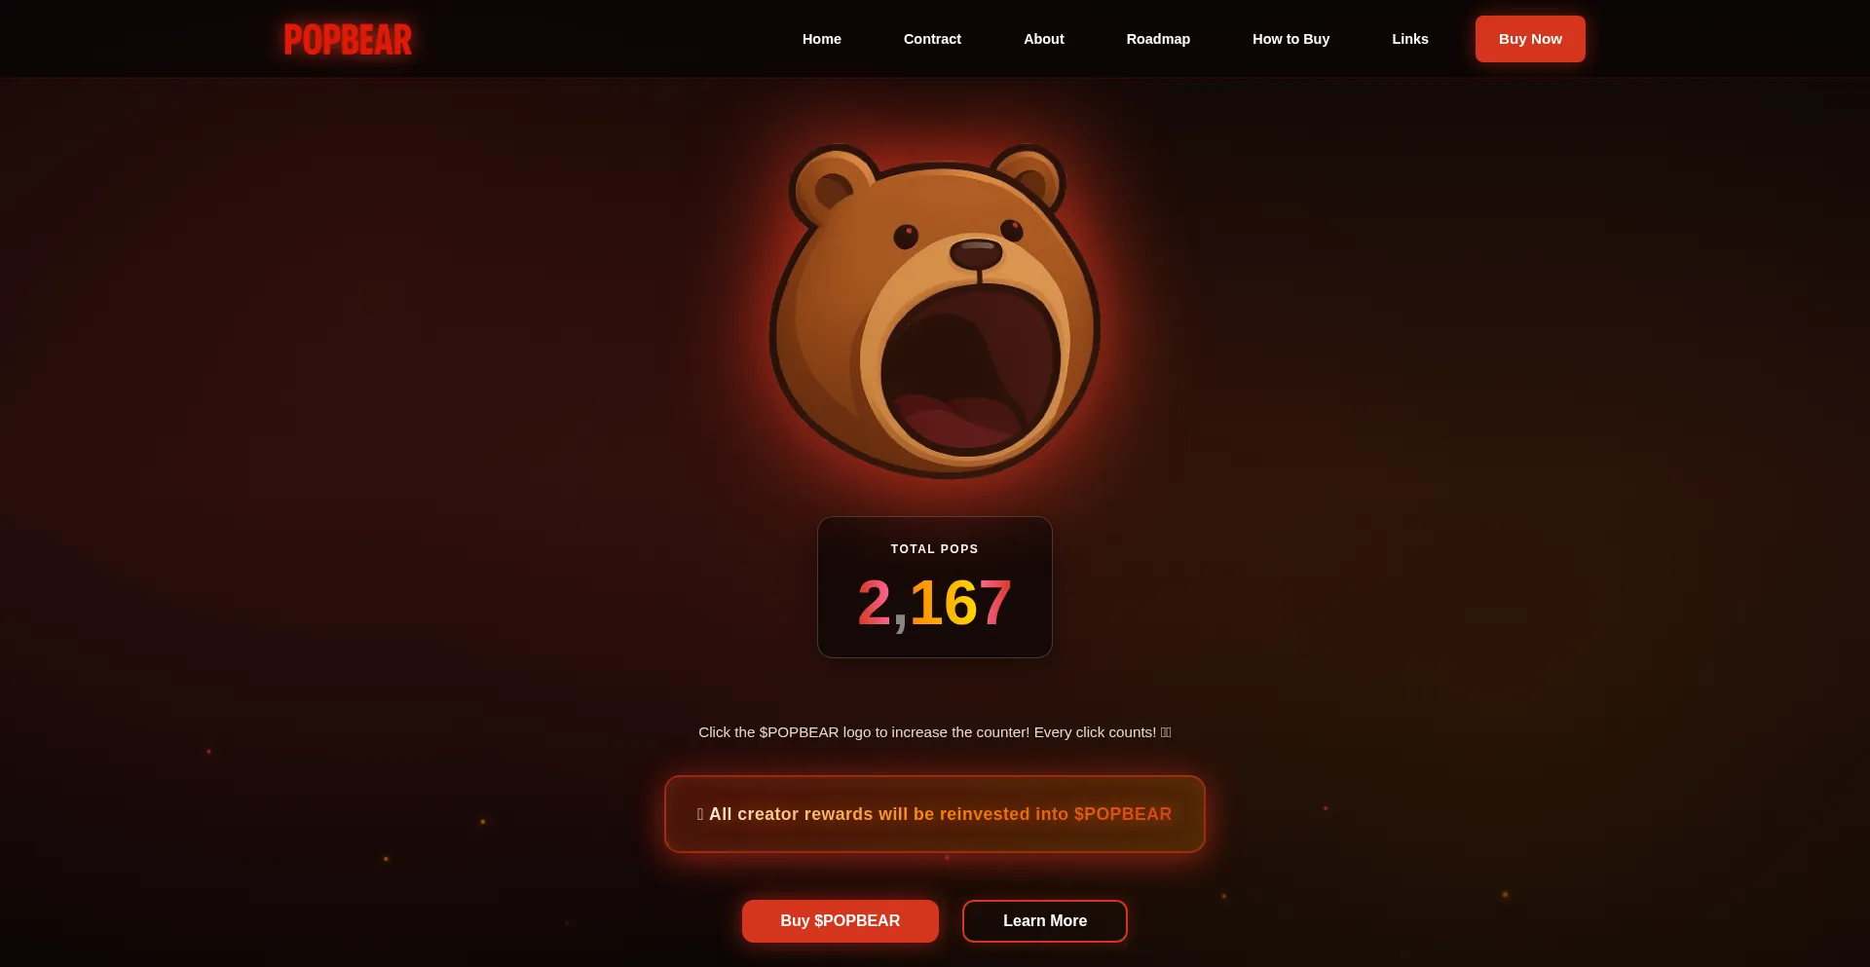Click the emoji after 'Every click counts!'
Image resolution: width=1870 pixels, height=967 pixels.
pos(1166,732)
